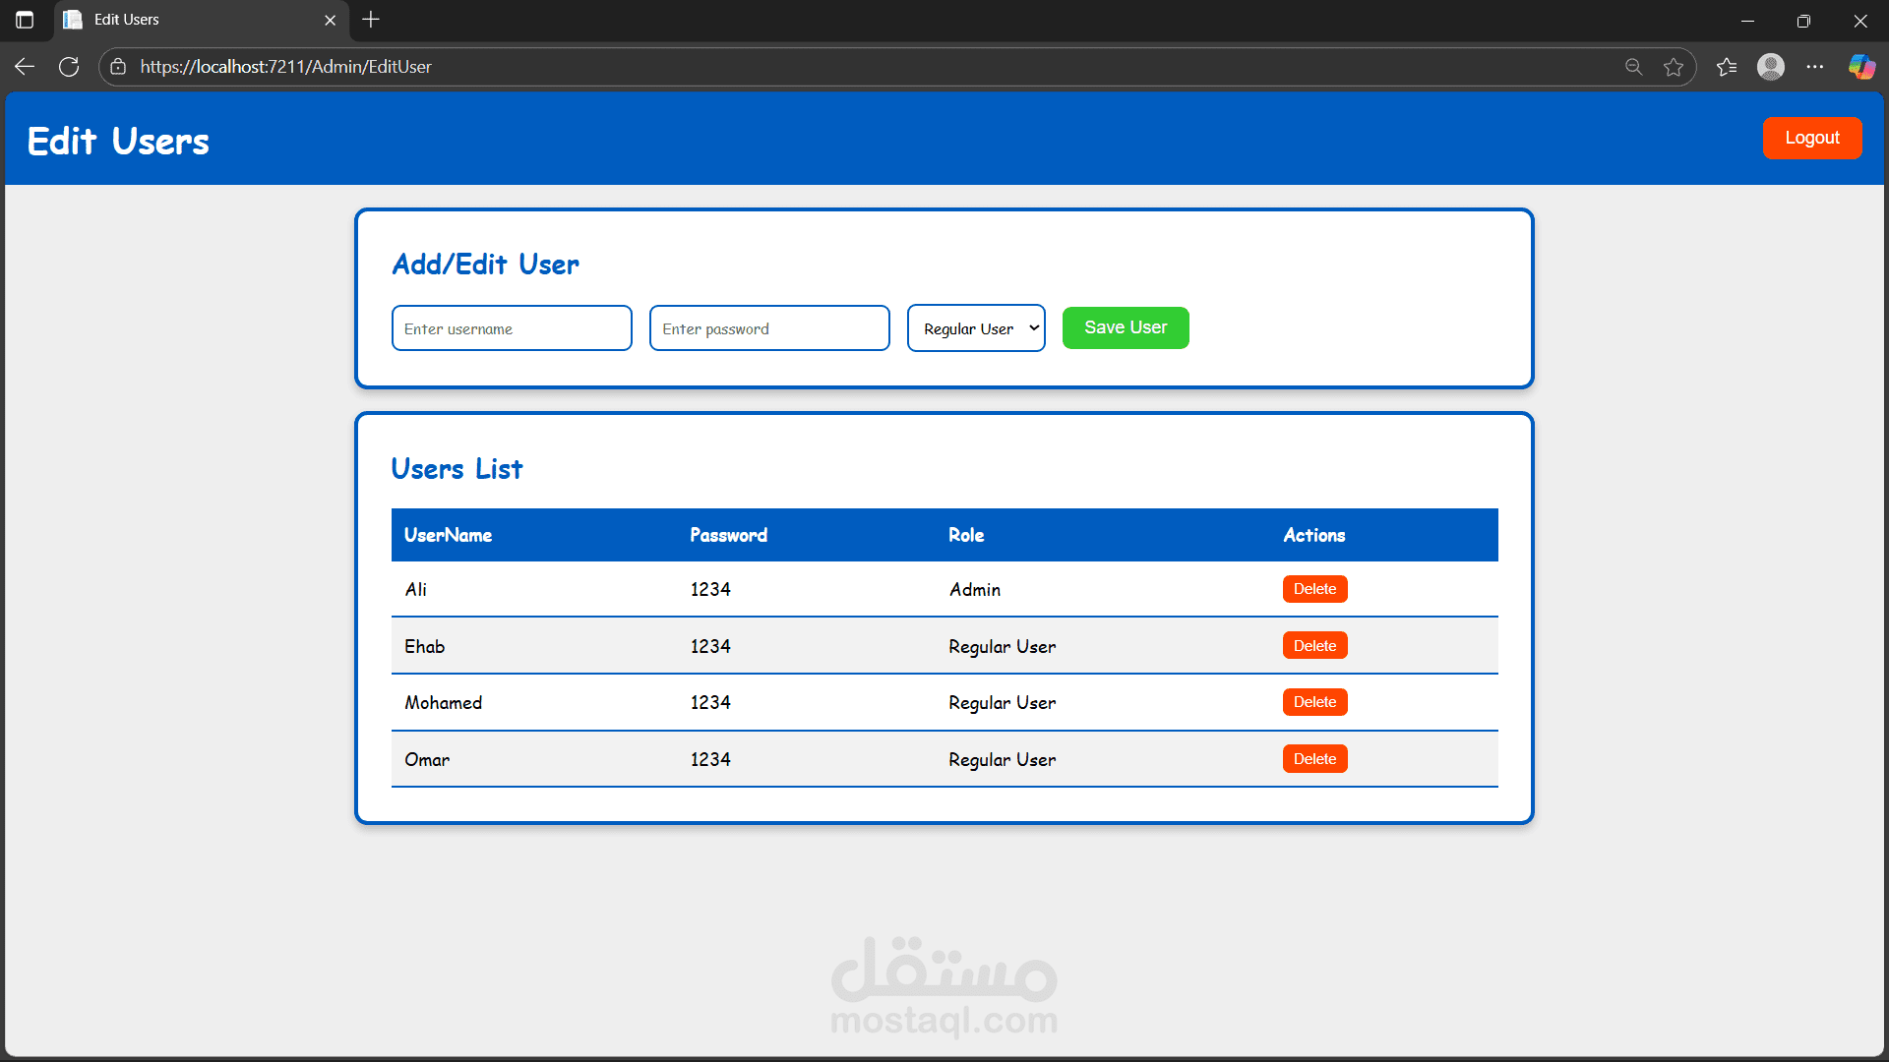Launch the Copilot sidebar icon
This screenshot has width=1889, height=1062.
[x=1861, y=67]
